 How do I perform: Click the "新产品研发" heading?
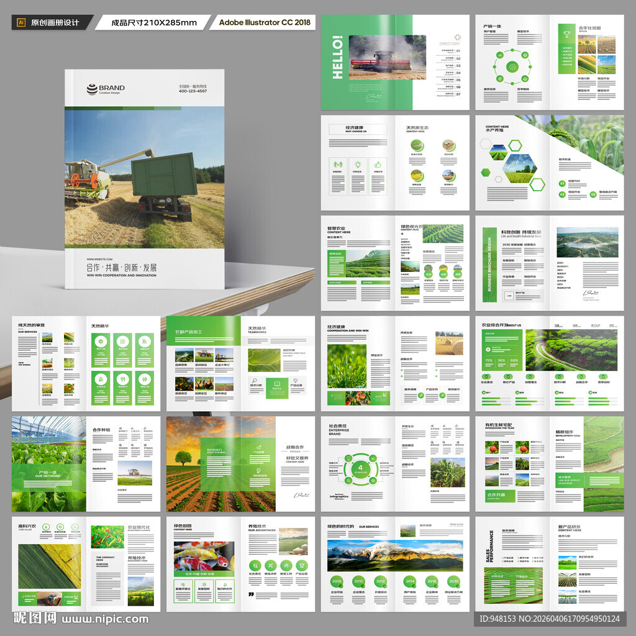pos(569,527)
